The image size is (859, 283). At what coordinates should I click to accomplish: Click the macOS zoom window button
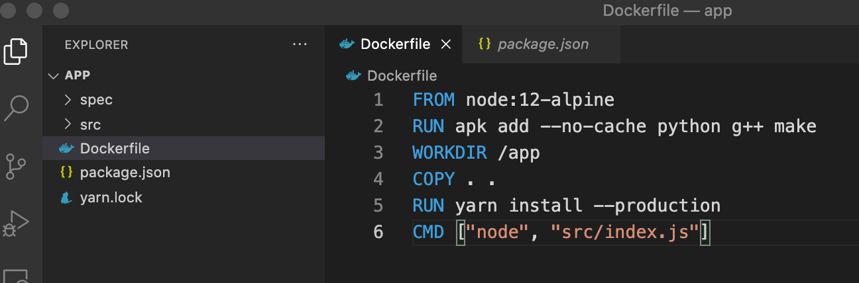[61, 11]
